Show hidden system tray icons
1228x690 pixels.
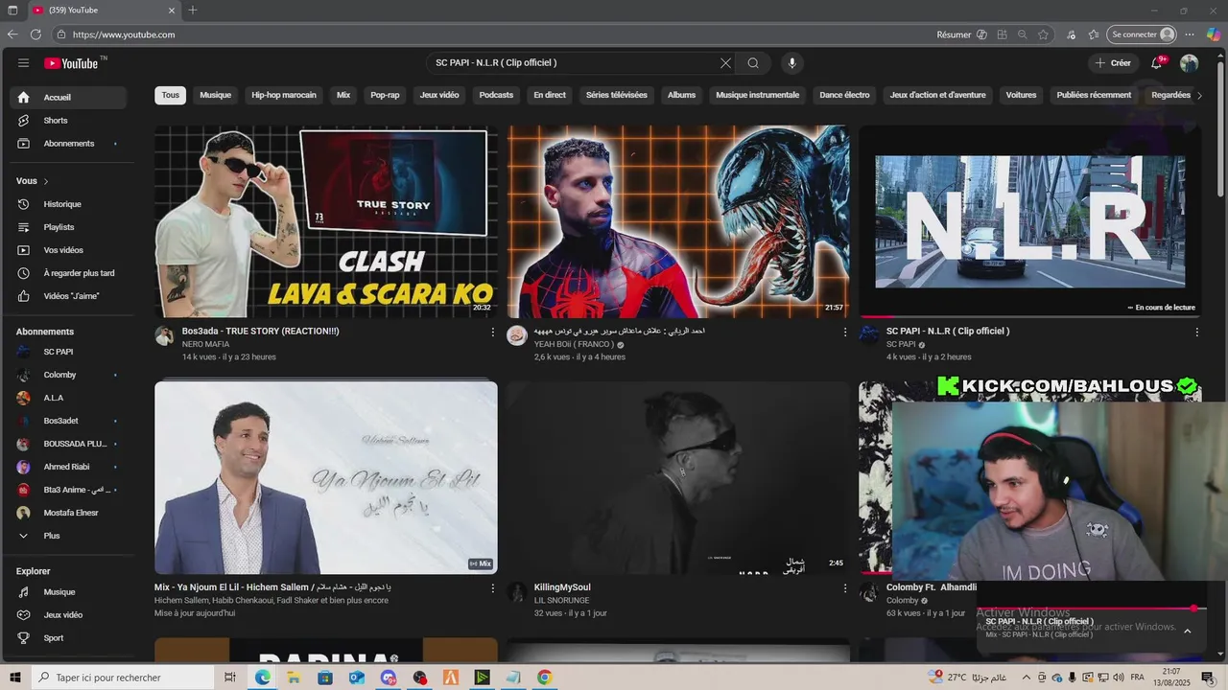pos(1027,678)
